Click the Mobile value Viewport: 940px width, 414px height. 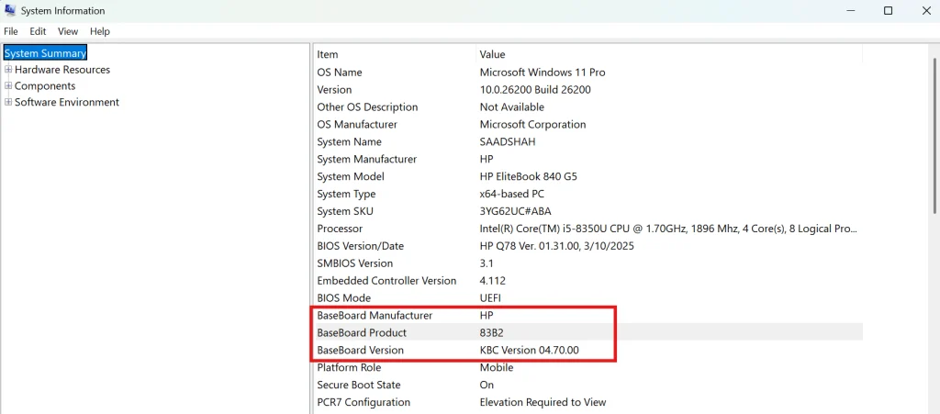point(497,368)
